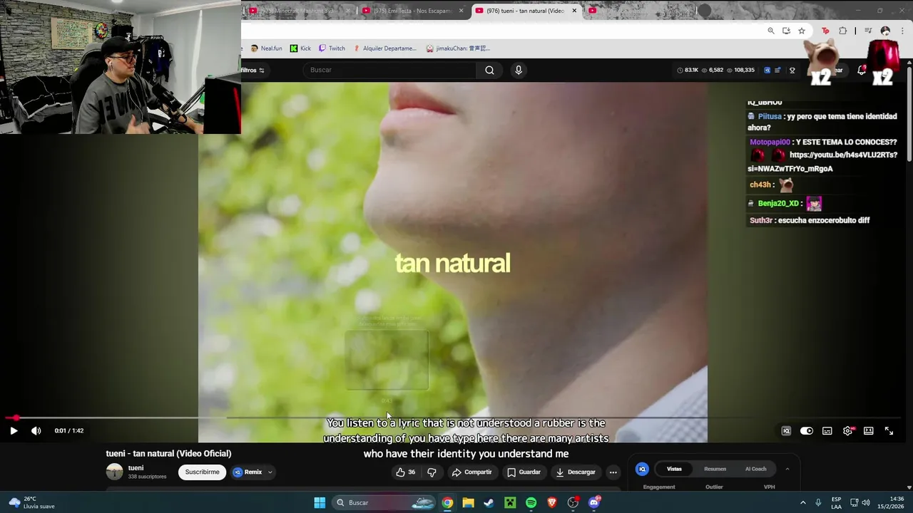
Task: Open jimakuChan bookmark
Action: (458, 48)
